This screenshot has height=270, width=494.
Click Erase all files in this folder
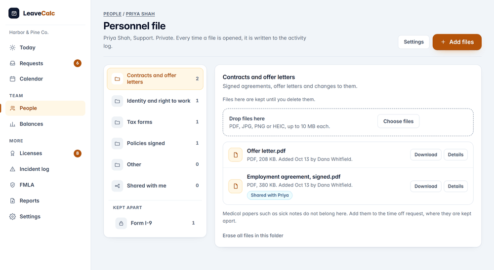click(253, 235)
